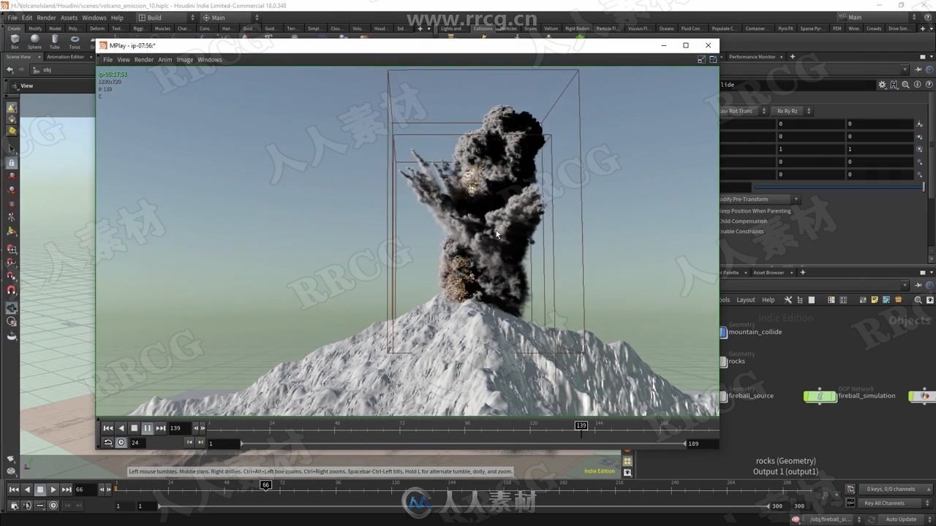The height and width of the screenshot is (526, 936).
Task: Click MPlay play backward button
Action: coord(121,428)
